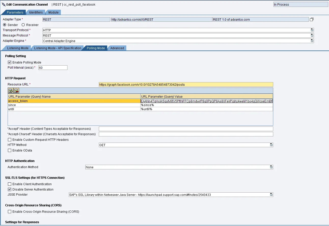329x226 pixels.
Task: Expand the HTTP Method dropdown
Action: 271,145
